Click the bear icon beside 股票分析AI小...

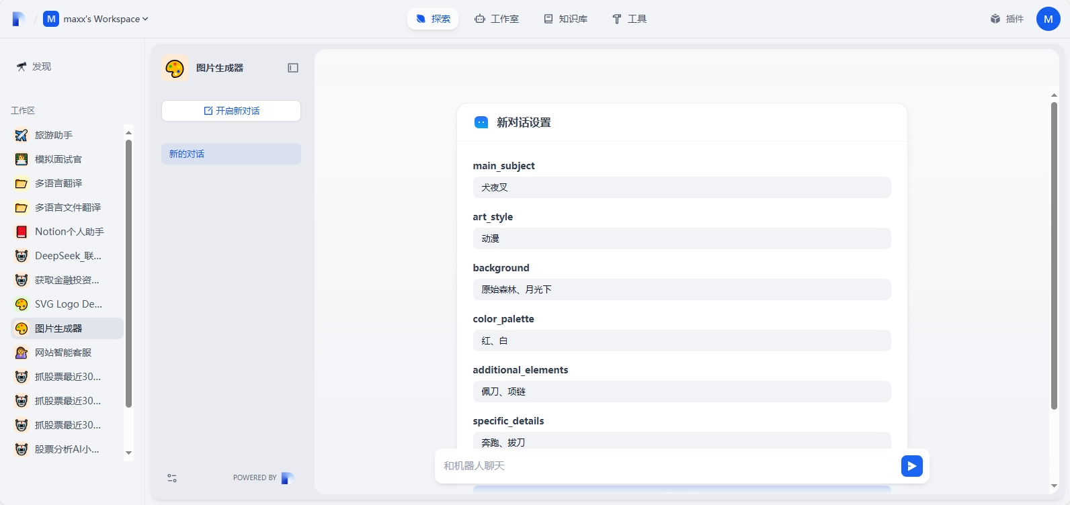(22, 449)
